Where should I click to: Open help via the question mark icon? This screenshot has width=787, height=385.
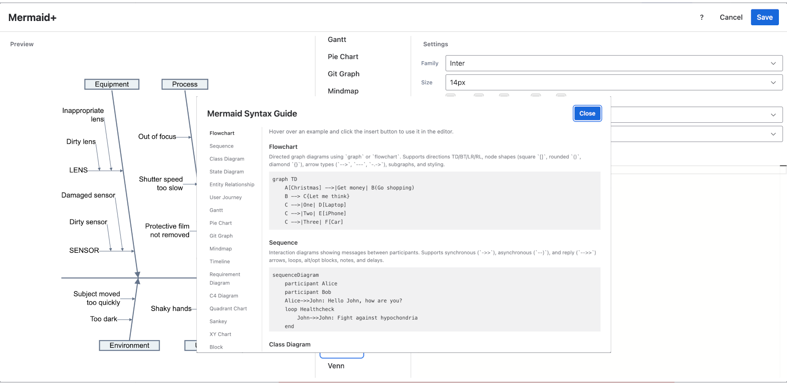(x=701, y=18)
